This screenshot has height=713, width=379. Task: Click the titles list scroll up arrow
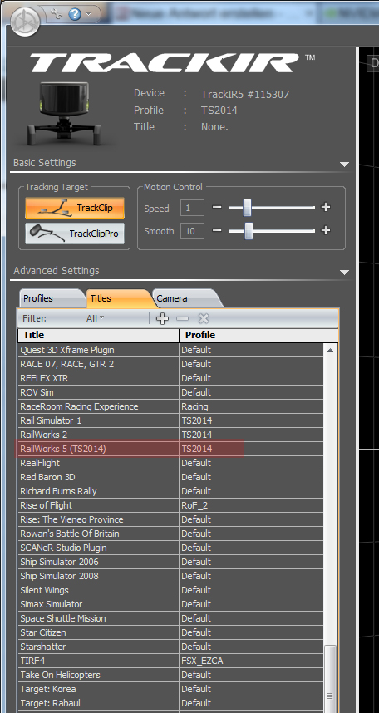coord(330,350)
